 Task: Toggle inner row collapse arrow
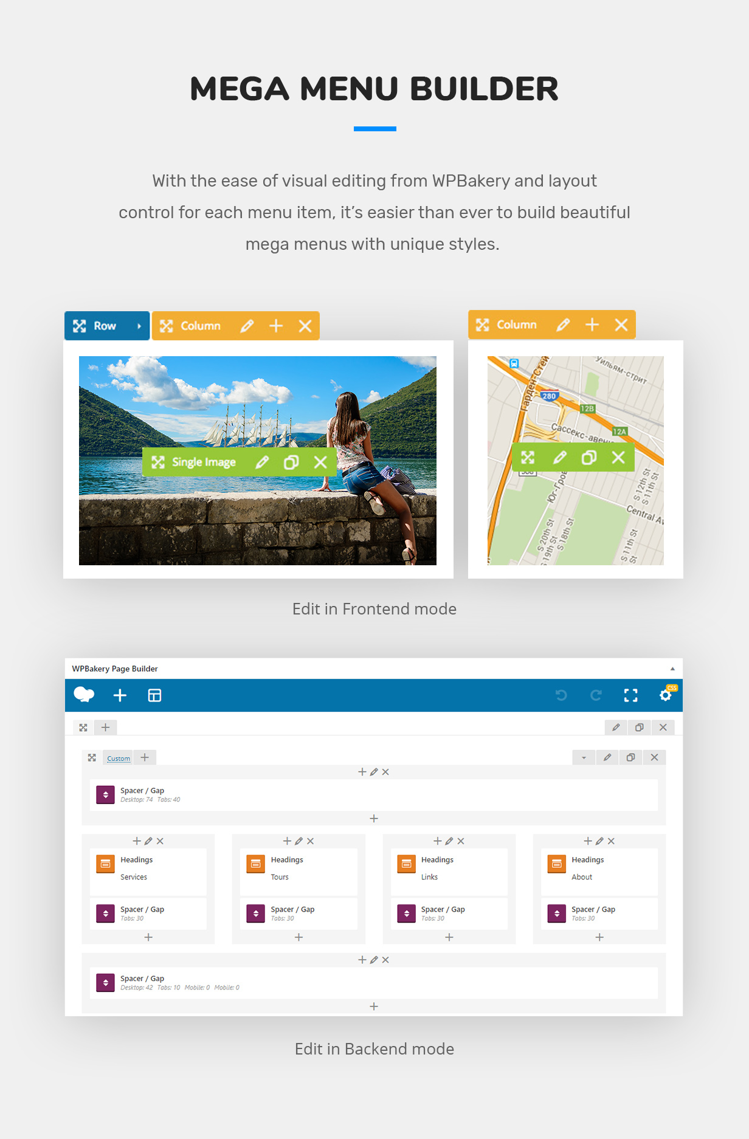point(584,757)
